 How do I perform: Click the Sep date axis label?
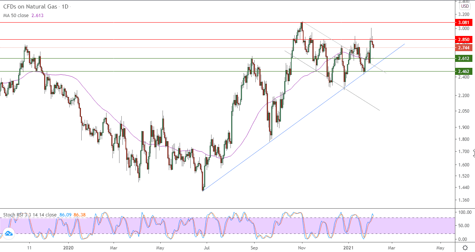254,247
